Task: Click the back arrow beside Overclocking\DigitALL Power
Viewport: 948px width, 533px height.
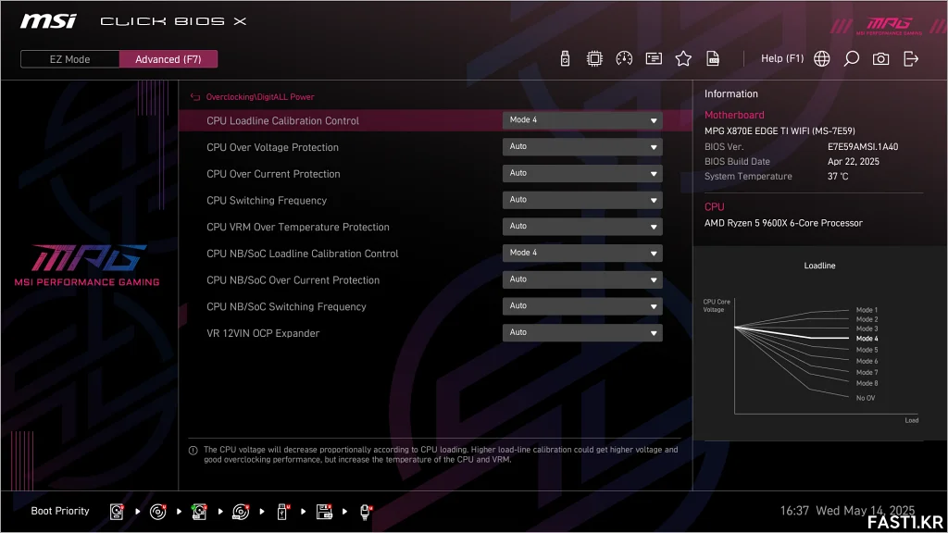Action: pyautogui.click(x=195, y=96)
